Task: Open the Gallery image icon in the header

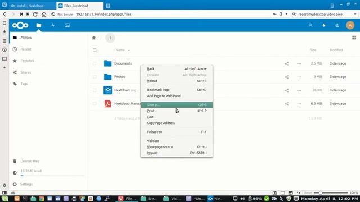Action: (67, 25)
